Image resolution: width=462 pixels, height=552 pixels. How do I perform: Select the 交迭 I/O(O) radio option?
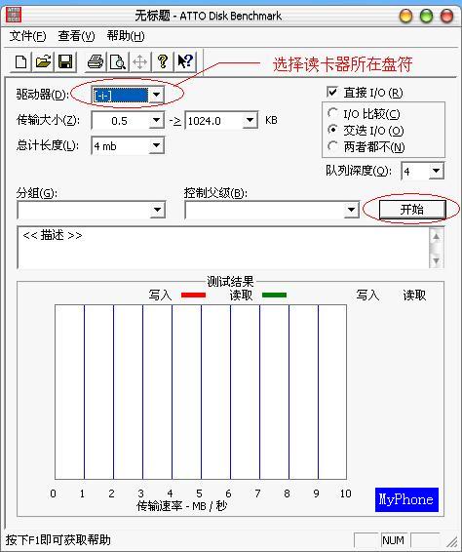tap(332, 130)
